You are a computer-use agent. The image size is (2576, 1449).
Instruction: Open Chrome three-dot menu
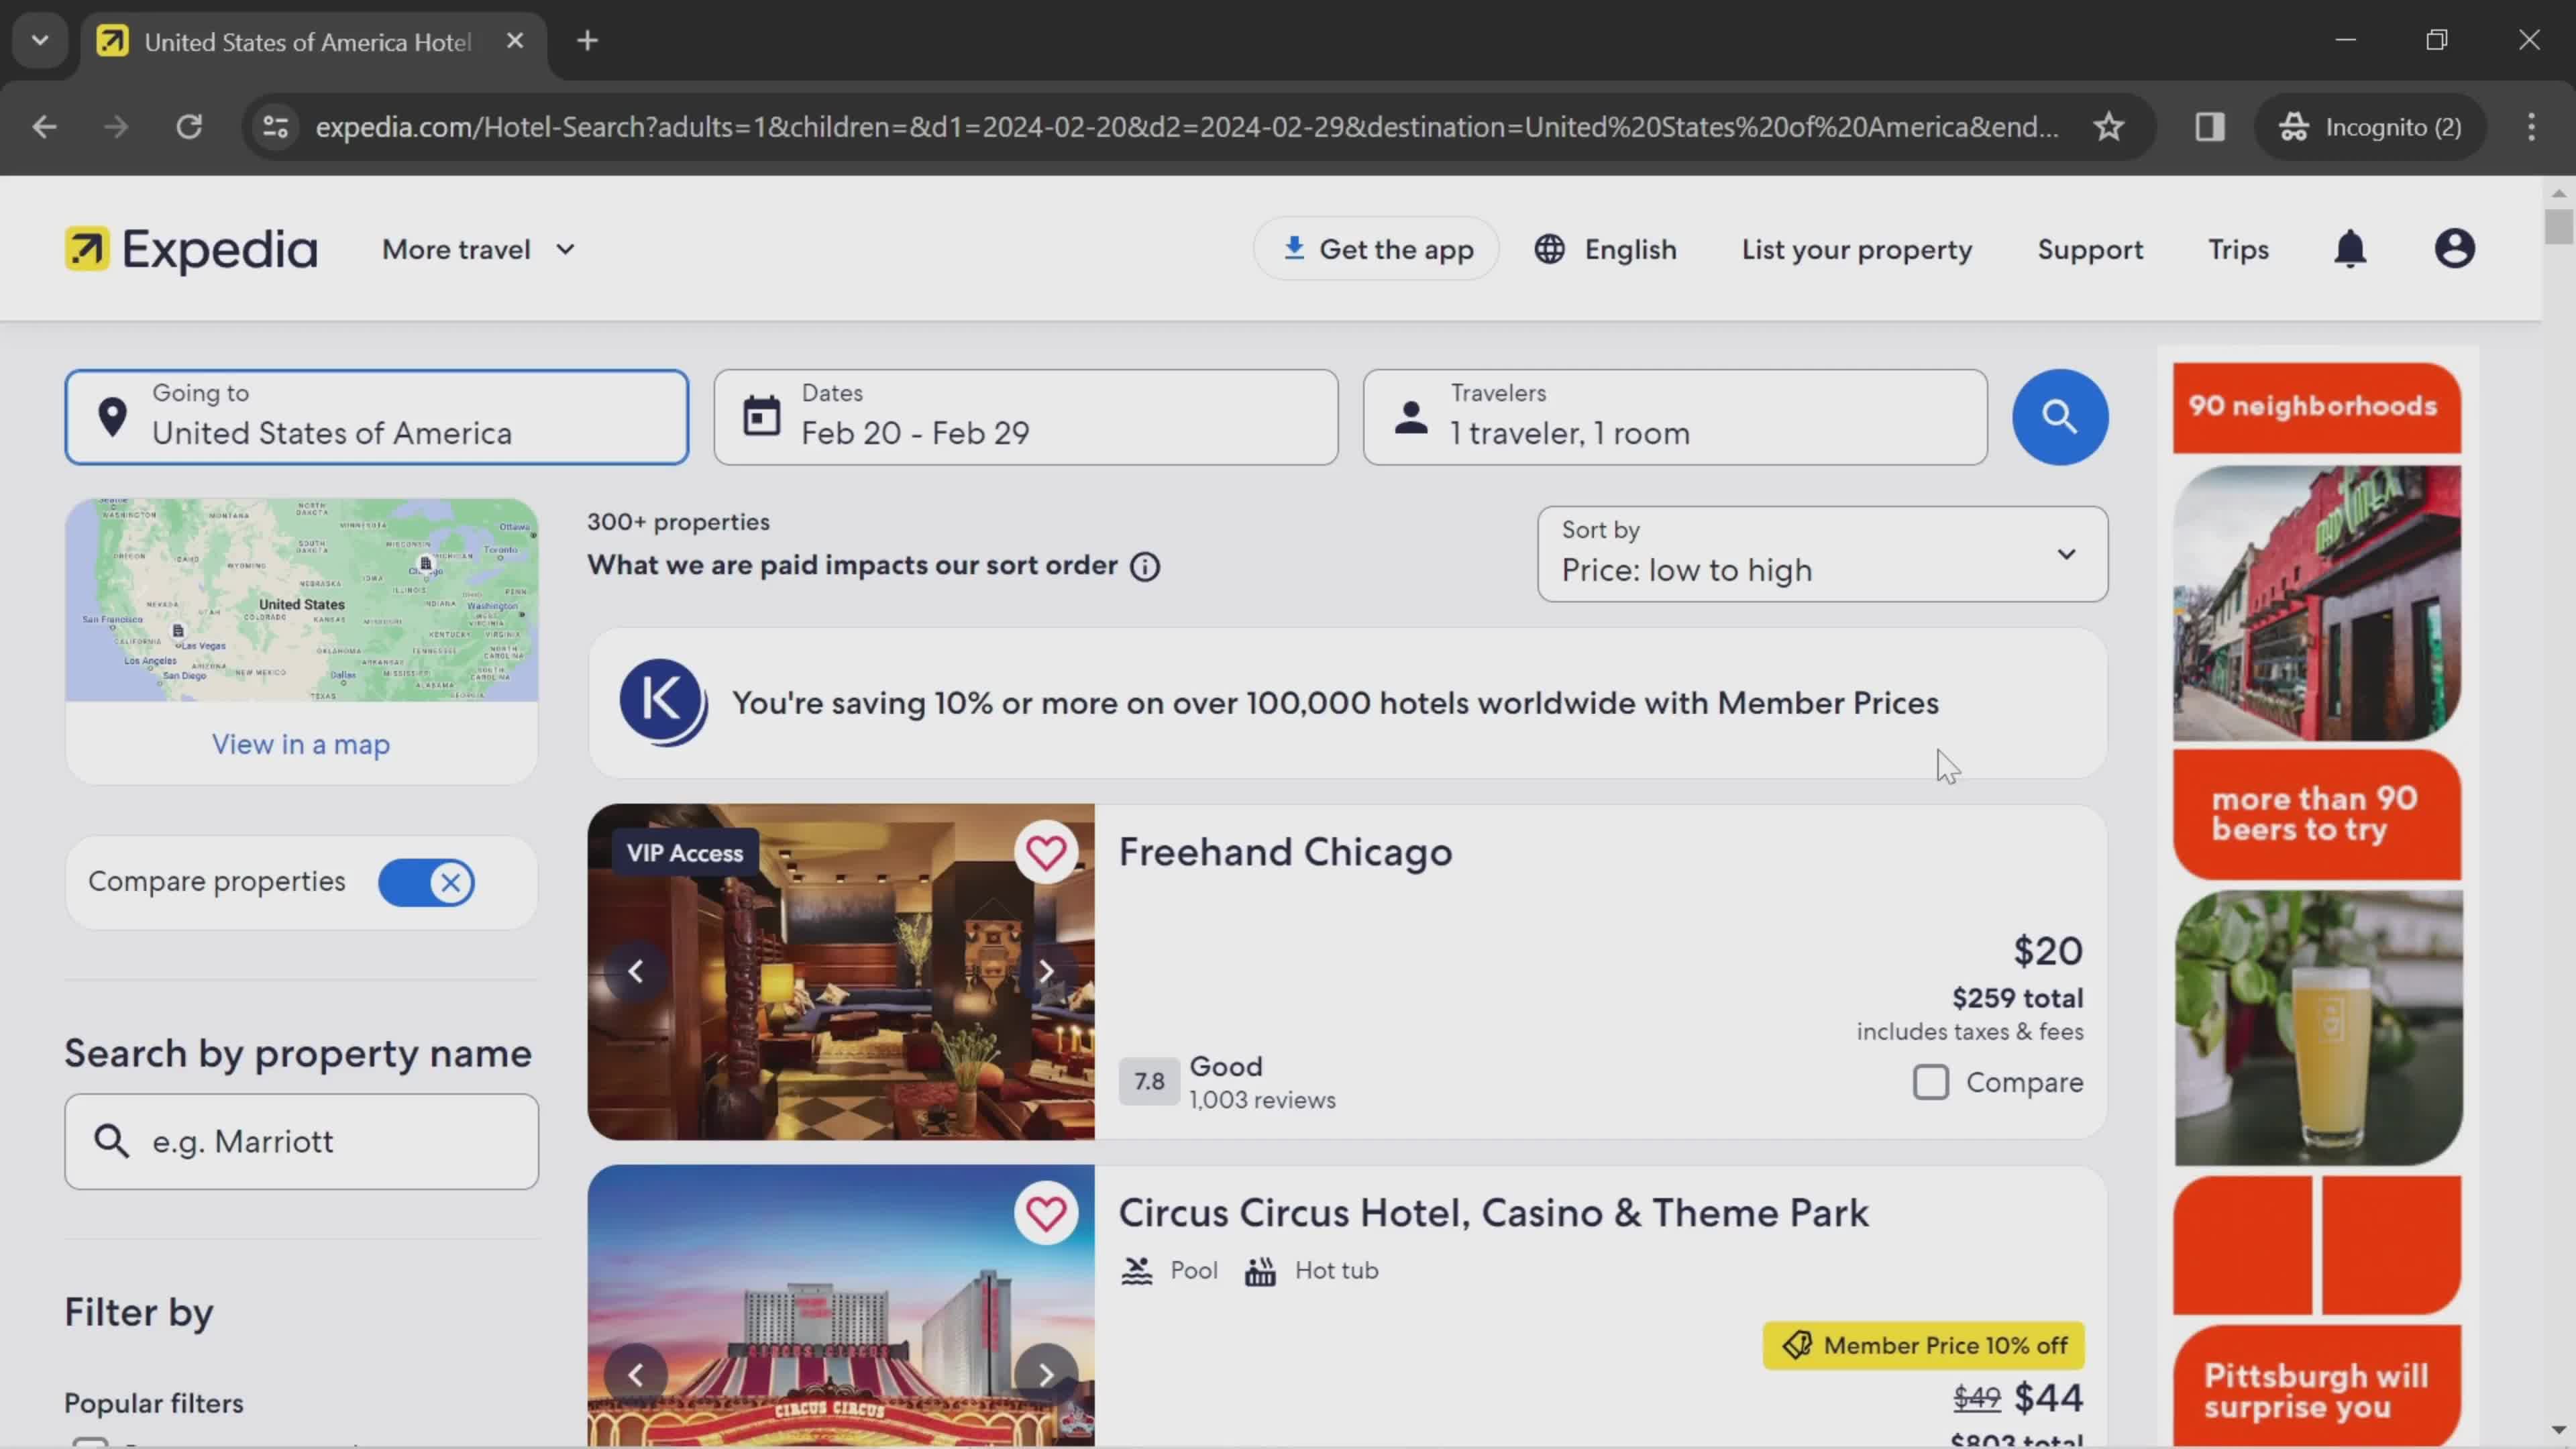point(2531,127)
